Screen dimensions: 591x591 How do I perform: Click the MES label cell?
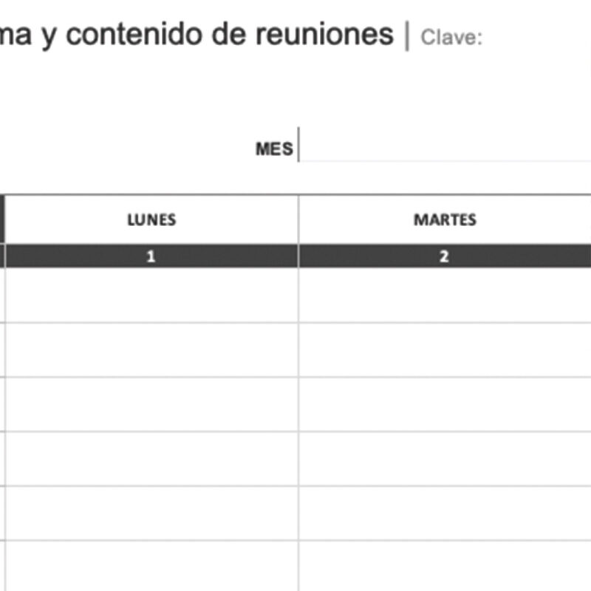(274, 148)
